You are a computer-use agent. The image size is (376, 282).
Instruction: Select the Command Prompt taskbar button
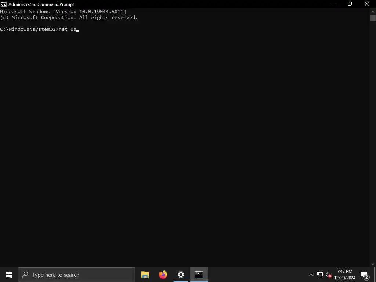pyautogui.click(x=199, y=275)
